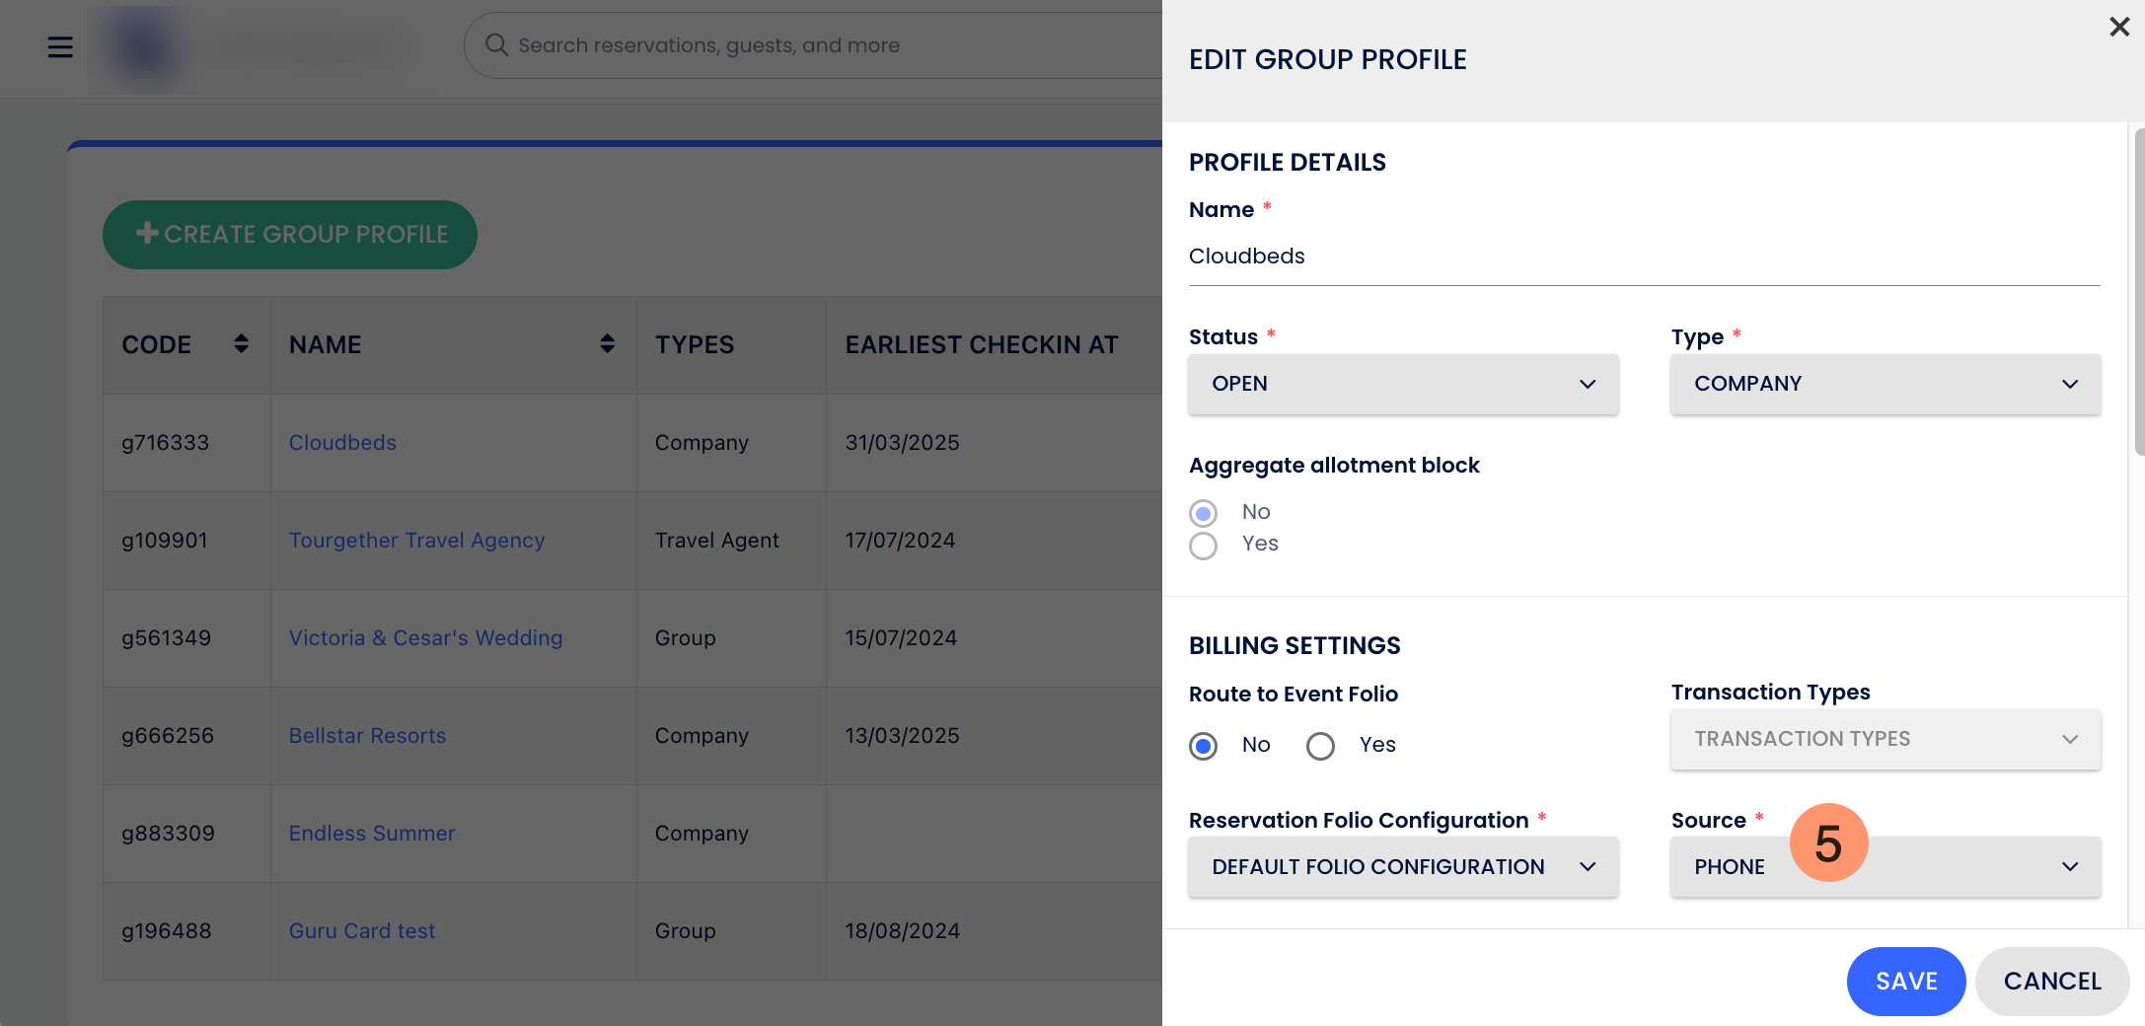Click the orange step 5 marker
2145x1026 pixels.
coord(1828,843)
